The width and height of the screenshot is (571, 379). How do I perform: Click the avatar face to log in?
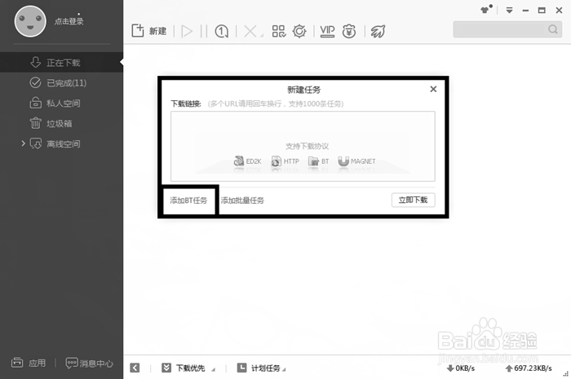30,21
